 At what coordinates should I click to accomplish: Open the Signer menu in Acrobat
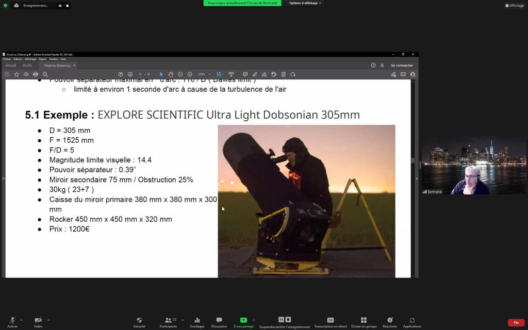point(42,59)
